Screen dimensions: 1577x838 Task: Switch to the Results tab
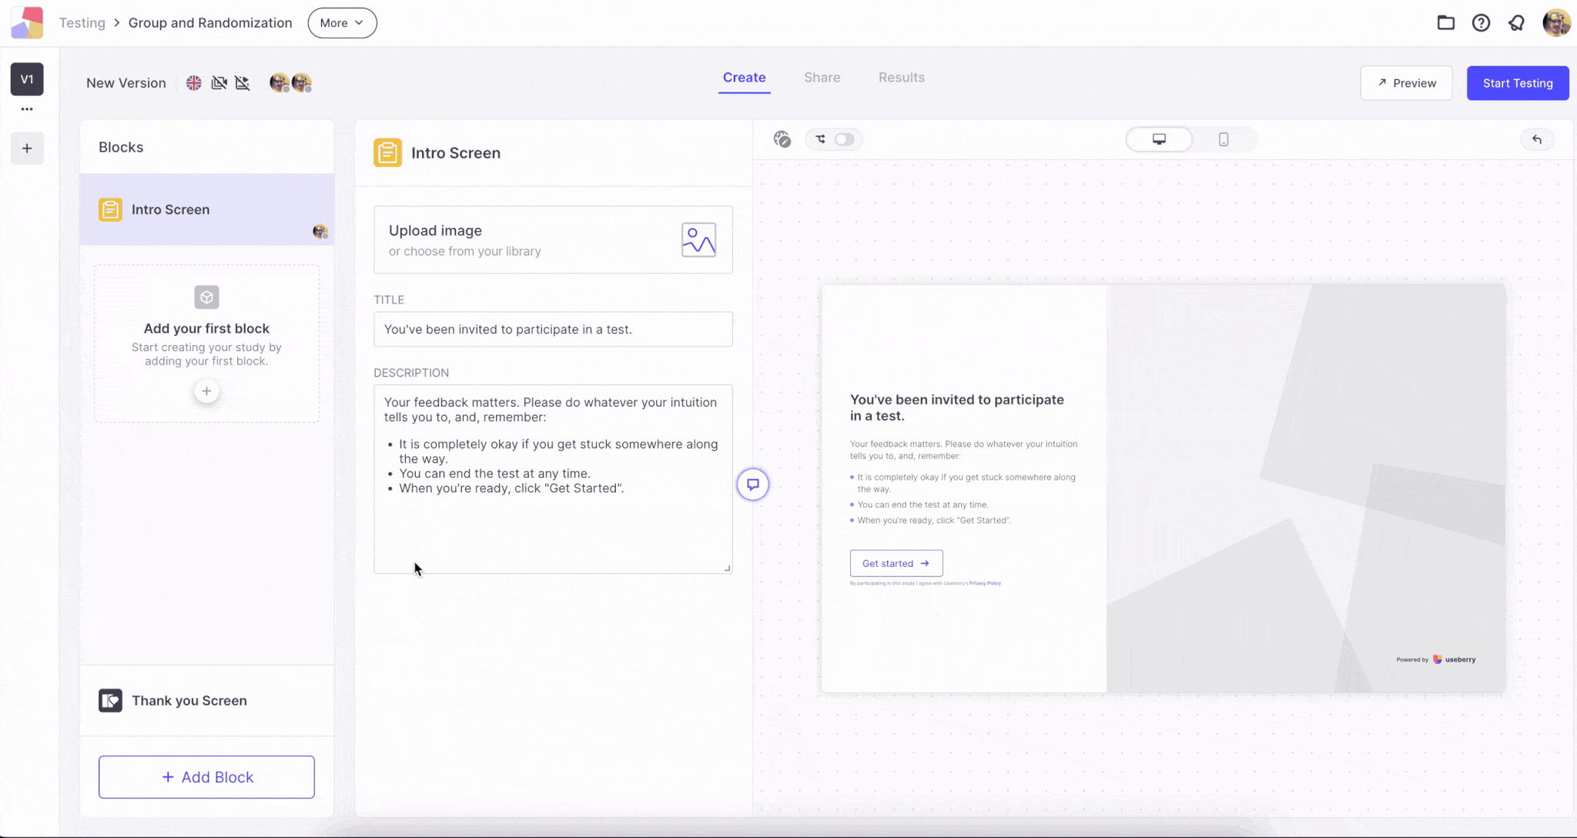(902, 77)
